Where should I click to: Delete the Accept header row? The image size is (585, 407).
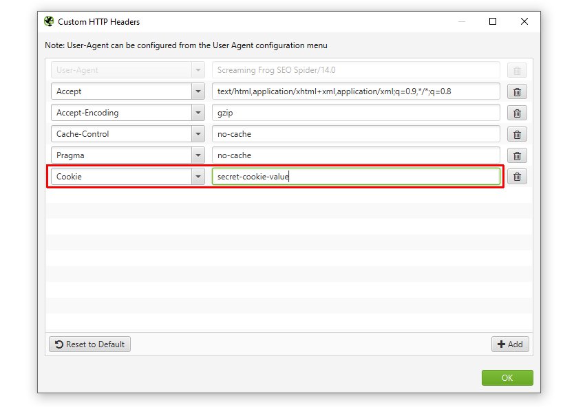[517, 91]
